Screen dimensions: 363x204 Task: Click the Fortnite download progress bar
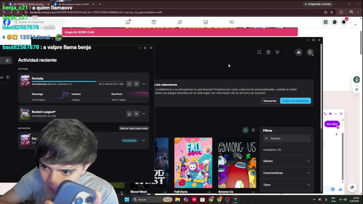click(77, 81)
